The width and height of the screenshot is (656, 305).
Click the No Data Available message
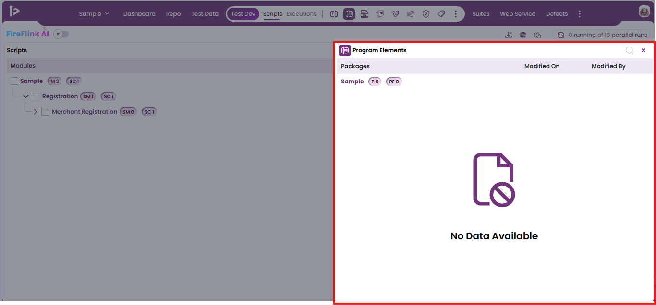tap(494, 236)
